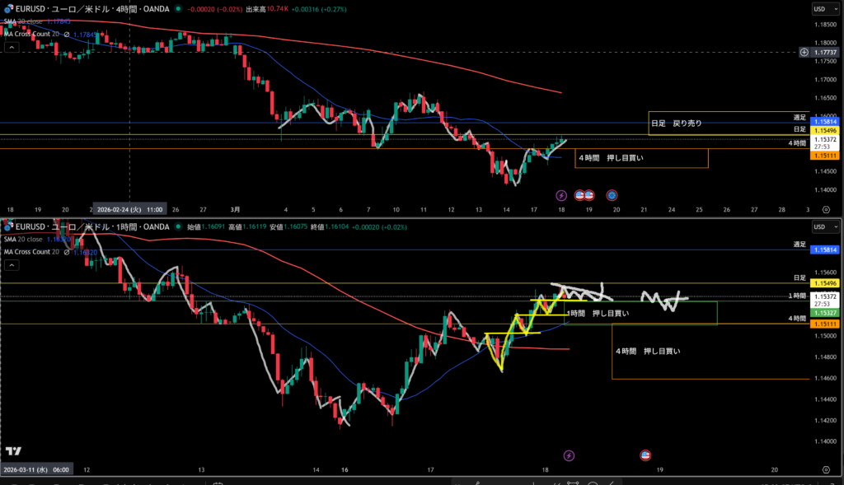Click the crosshair plus icon on price axis
The width and height of the screenshot is (844, 485).
coord(804,52)
